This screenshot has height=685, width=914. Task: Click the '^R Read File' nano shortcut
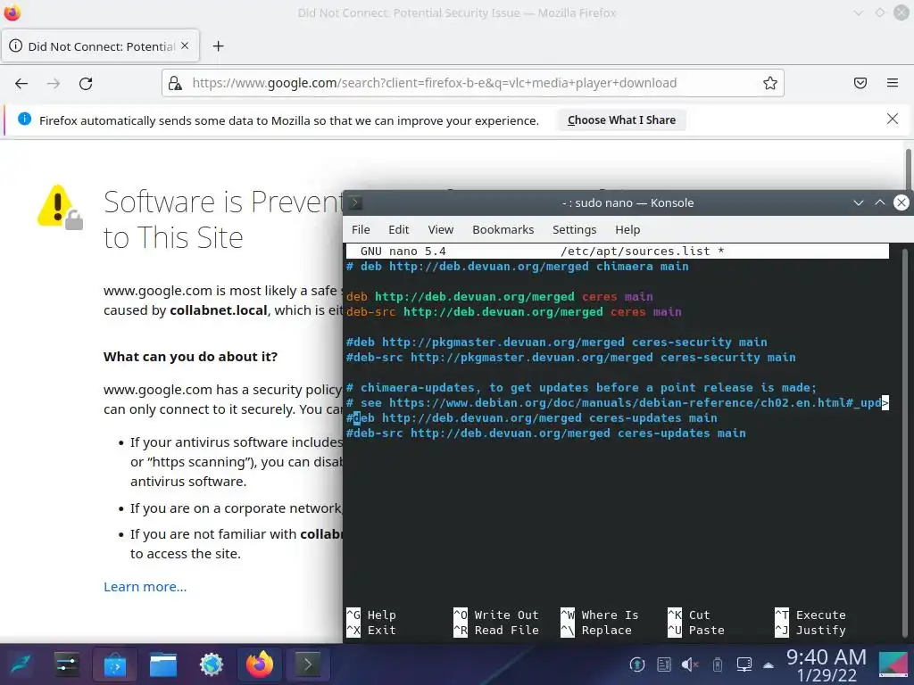point(496,631)
